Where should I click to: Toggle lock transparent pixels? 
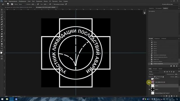click(x=155, y=77)
